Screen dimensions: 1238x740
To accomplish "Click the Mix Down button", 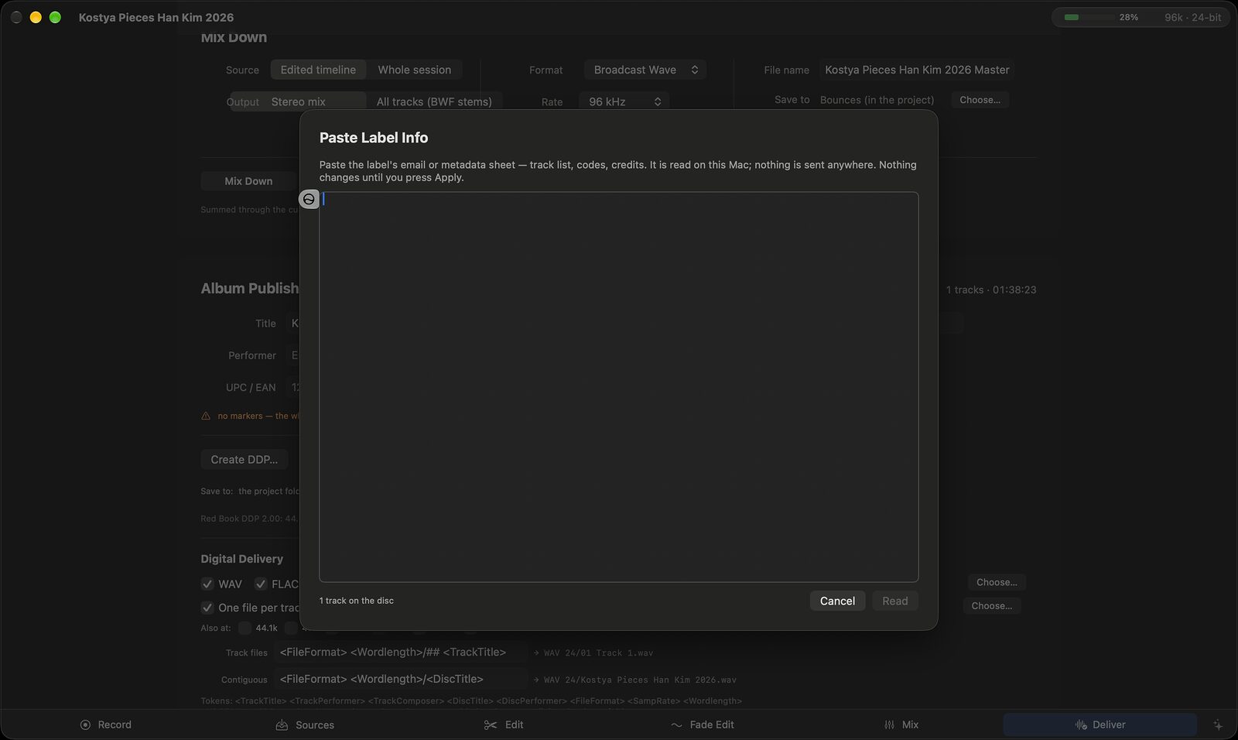I will 248,181.
